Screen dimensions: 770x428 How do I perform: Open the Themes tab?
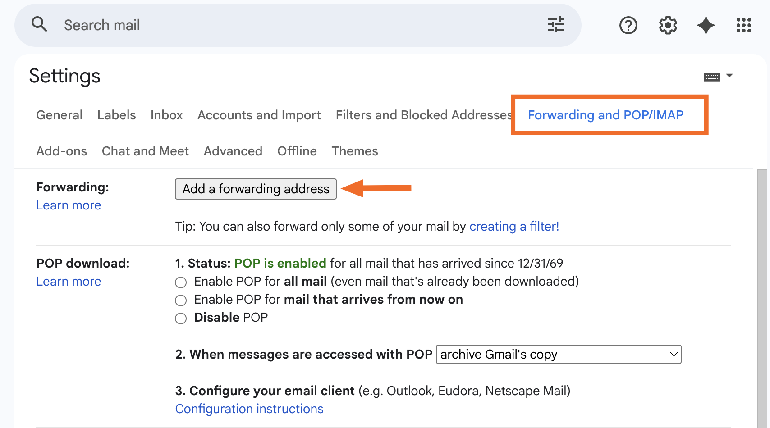coord(354,151)
